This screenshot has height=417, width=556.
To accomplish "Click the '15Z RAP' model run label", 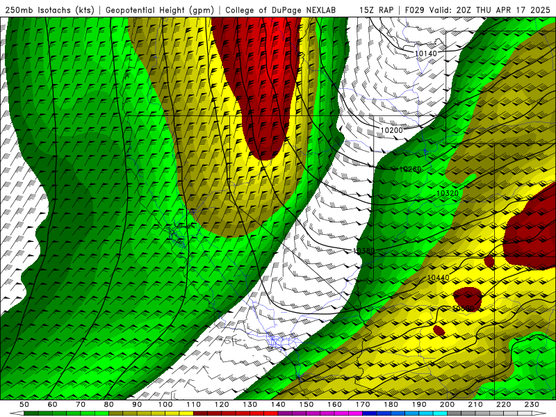I will coord(376,10).
